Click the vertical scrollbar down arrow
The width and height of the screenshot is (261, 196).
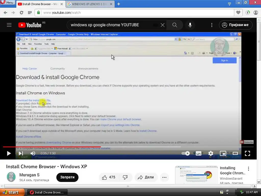coord(259,182)
